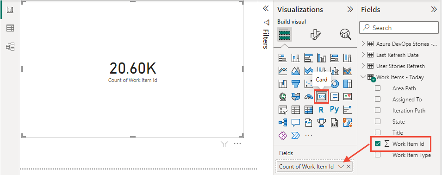The width and height of the screenshot is (442, 175).
Task: Click the visual's filter funnel icon
Action: pyautogui.click(x=224, y=144)
